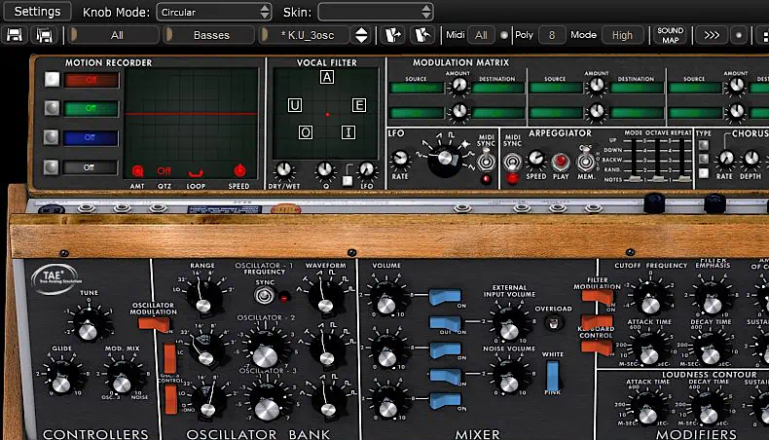This screenshot has height=440, width=769.
Task: Open the first Modulation Matrix source display
Action: 417,88
